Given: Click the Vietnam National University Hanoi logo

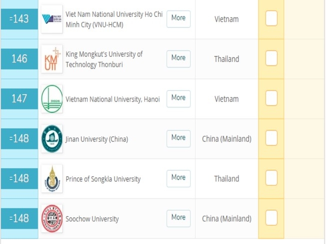Looking at the screenshot, I should (52, 99).
